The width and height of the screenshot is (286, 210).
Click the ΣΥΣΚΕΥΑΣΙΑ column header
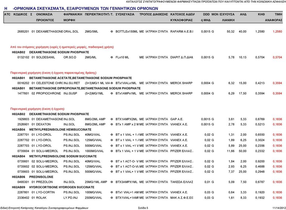tap(125, 14)
